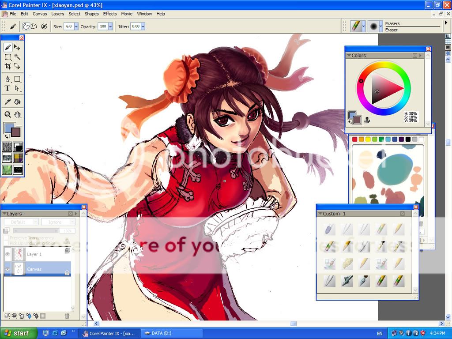This screenshot has height=339, width=452.
Task: Pick the Magic Wand tool
Action: (x=17, y=57)
